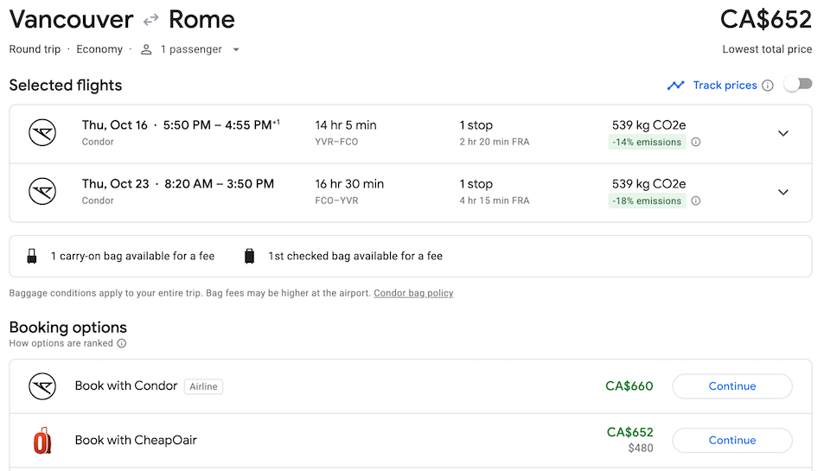Screen dimensions: 830x471
Task: Continue booking with Condor
Action: [732, 386]
